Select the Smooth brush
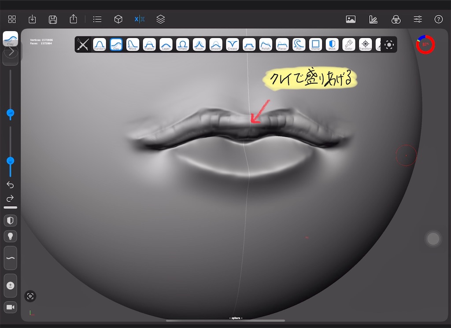451x328 pixels. [x=216, y=44]
